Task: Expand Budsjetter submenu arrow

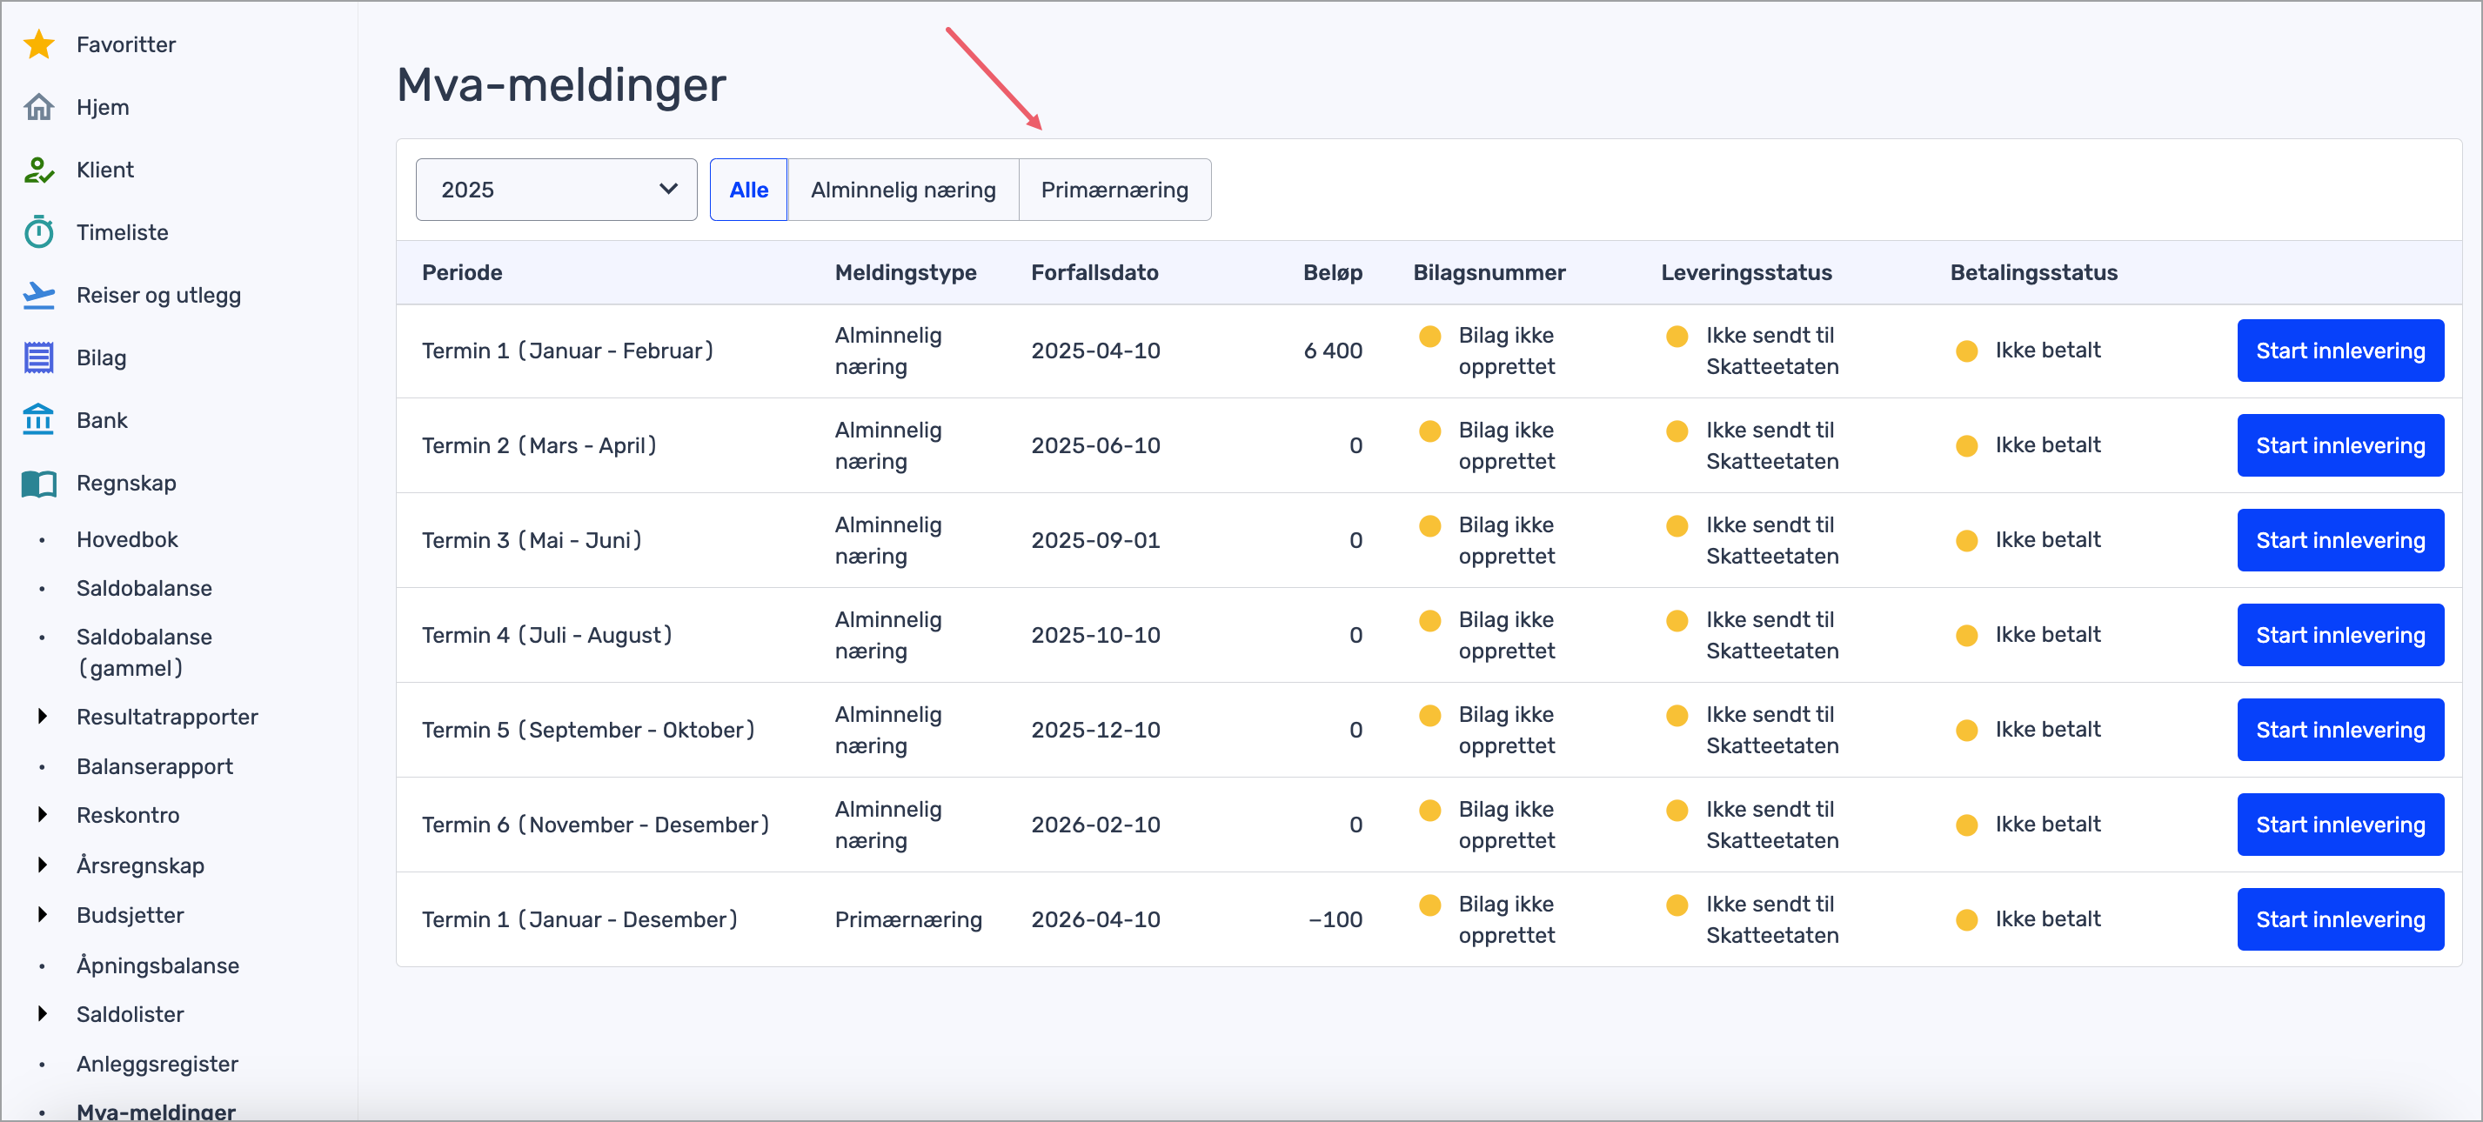Action: pos(43,915)
